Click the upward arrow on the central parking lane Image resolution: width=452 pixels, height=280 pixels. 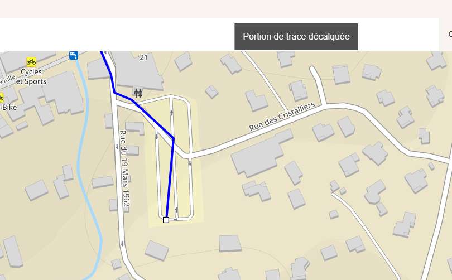coord(171,112)
